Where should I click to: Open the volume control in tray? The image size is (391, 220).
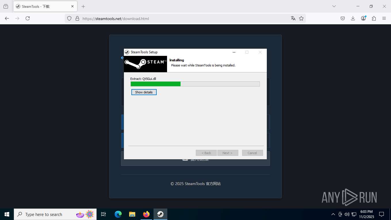[x=347, y=214]
